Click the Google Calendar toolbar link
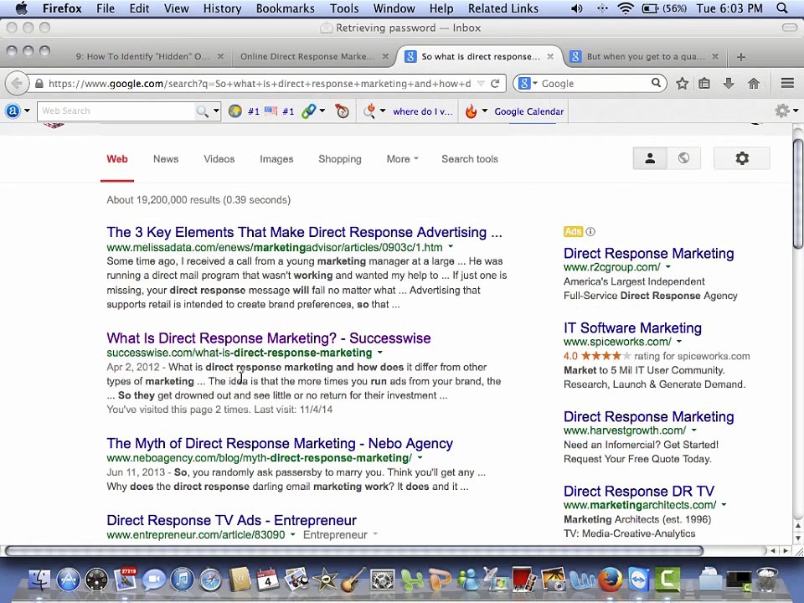 [529, 111]
